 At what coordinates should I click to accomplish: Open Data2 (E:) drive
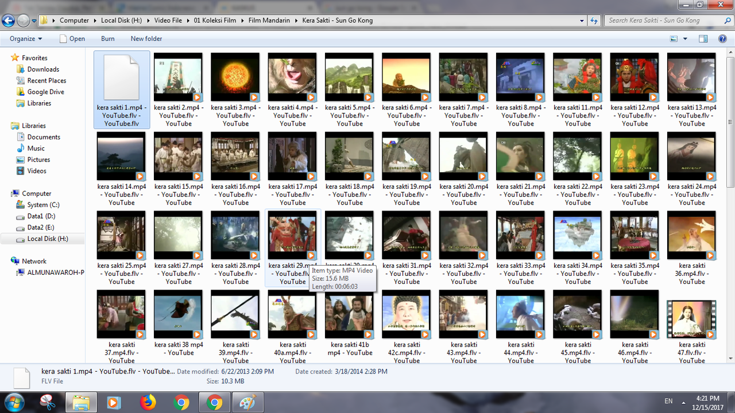41,227
